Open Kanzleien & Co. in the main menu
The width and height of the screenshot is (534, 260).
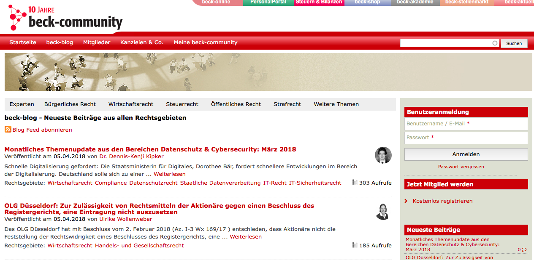point(142,42)
